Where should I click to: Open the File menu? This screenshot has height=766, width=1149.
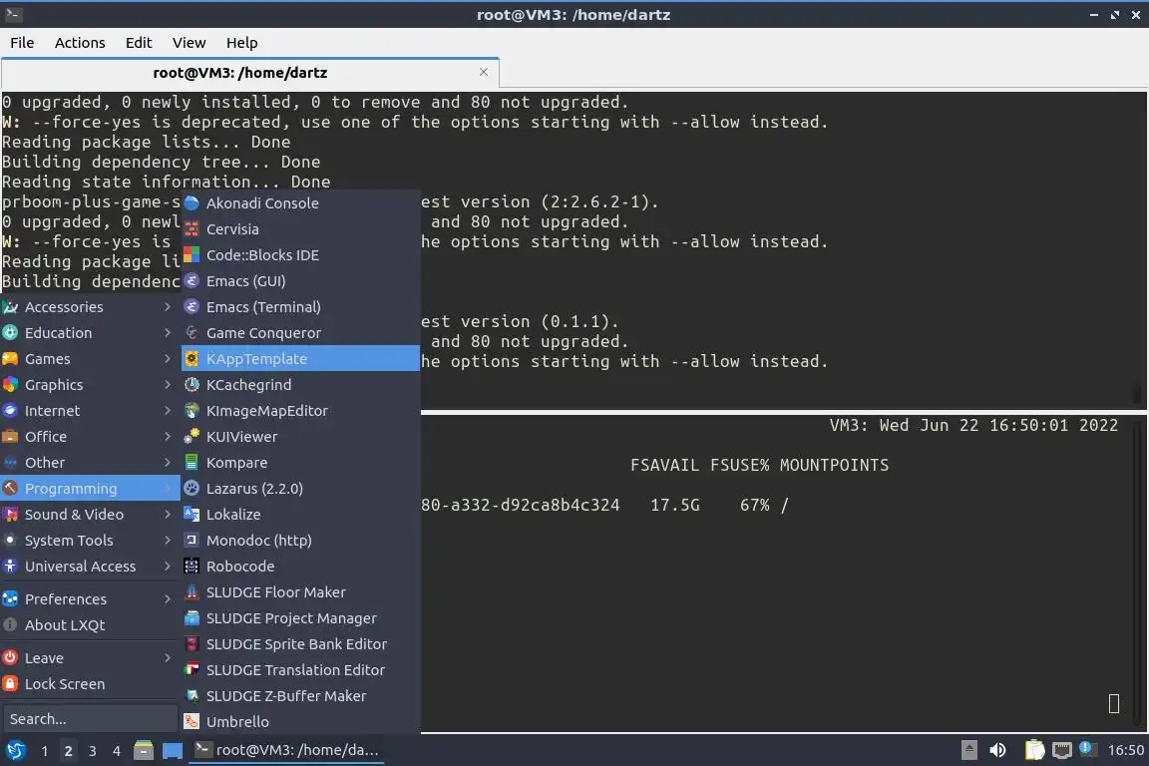22,43
